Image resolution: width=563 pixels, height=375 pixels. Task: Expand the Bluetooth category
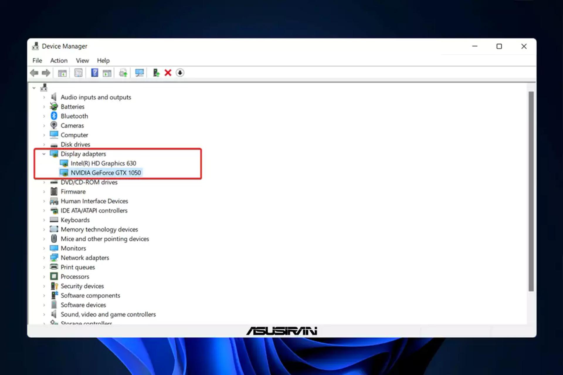pos(44,116)
